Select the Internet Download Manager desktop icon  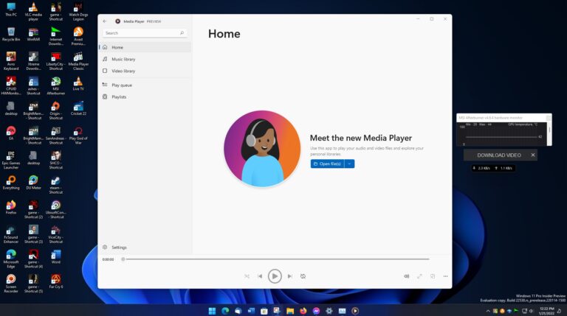pyautogui.click(x=55, y=36)
